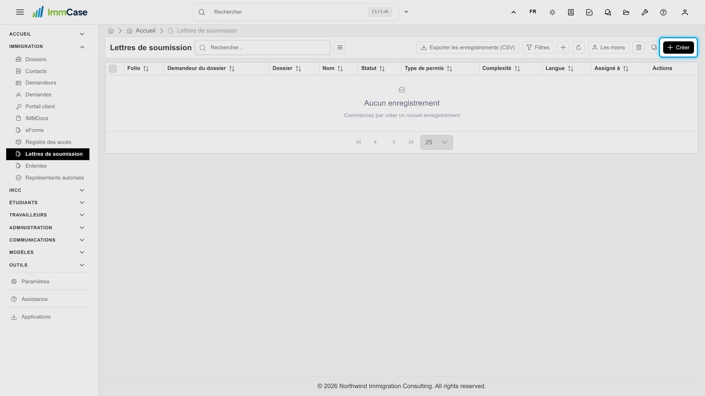Open the folder icon in top bar
This screenshot has width=705, height=396.
click(x=626, y=12)
